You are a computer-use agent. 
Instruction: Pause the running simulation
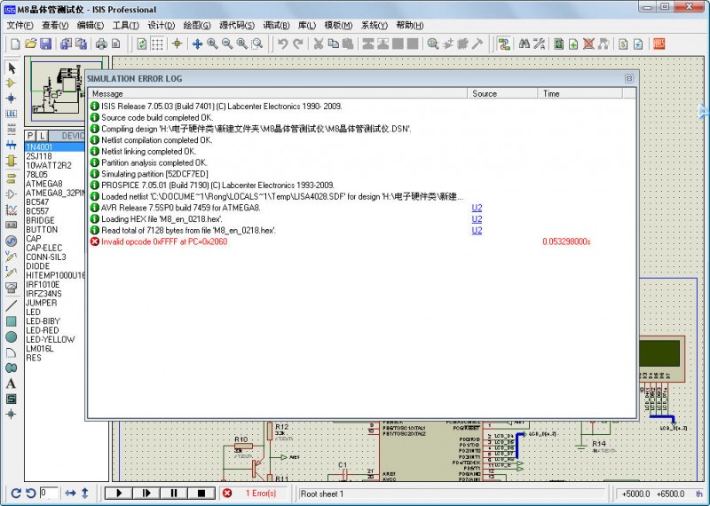point(174,493)
